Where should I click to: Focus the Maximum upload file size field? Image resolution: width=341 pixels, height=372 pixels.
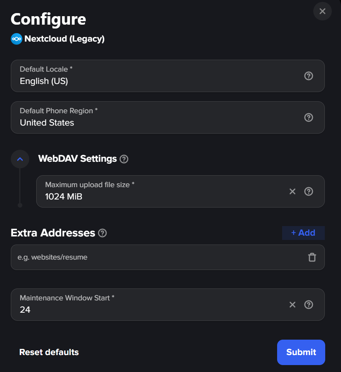[162, 196]
